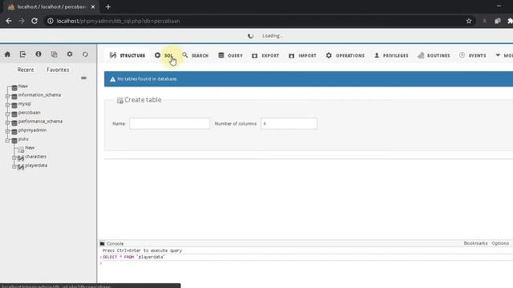Open Console Bookmarks
Image resolution: width=513 pixels, height=288 pixels.
(475, 243)
